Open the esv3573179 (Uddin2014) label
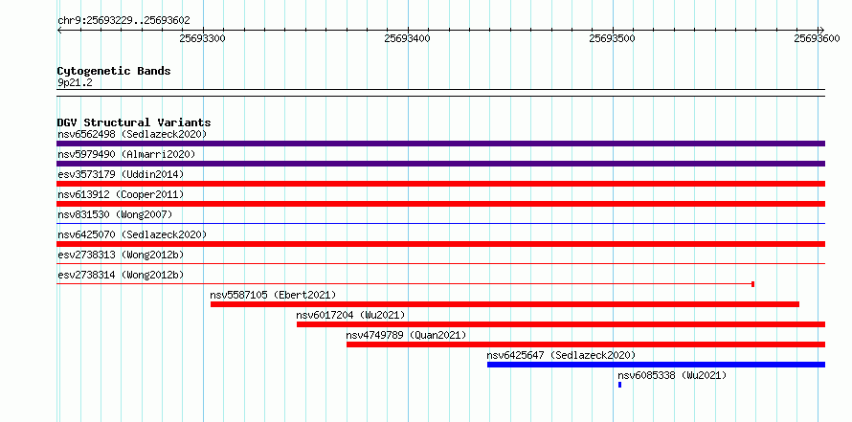This screenshot has height=422, width=852. point(121,174)
